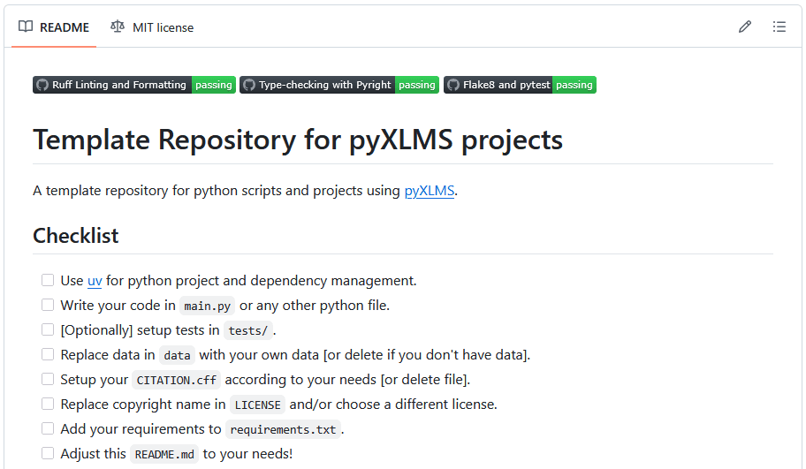Click the tests/ inline code text

(247, 331)
